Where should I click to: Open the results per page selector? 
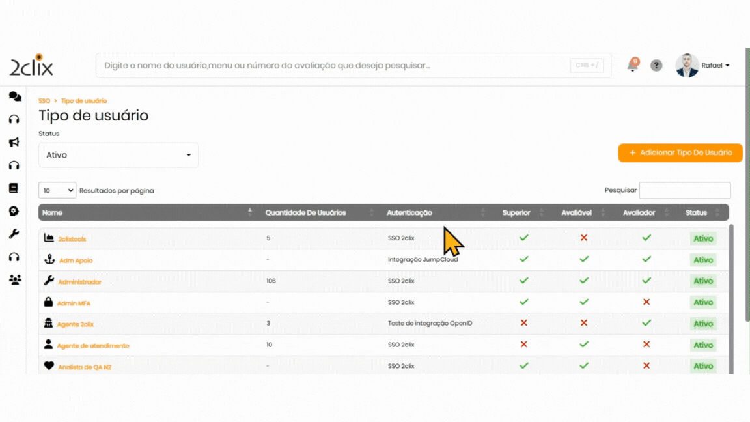[57, 191]
